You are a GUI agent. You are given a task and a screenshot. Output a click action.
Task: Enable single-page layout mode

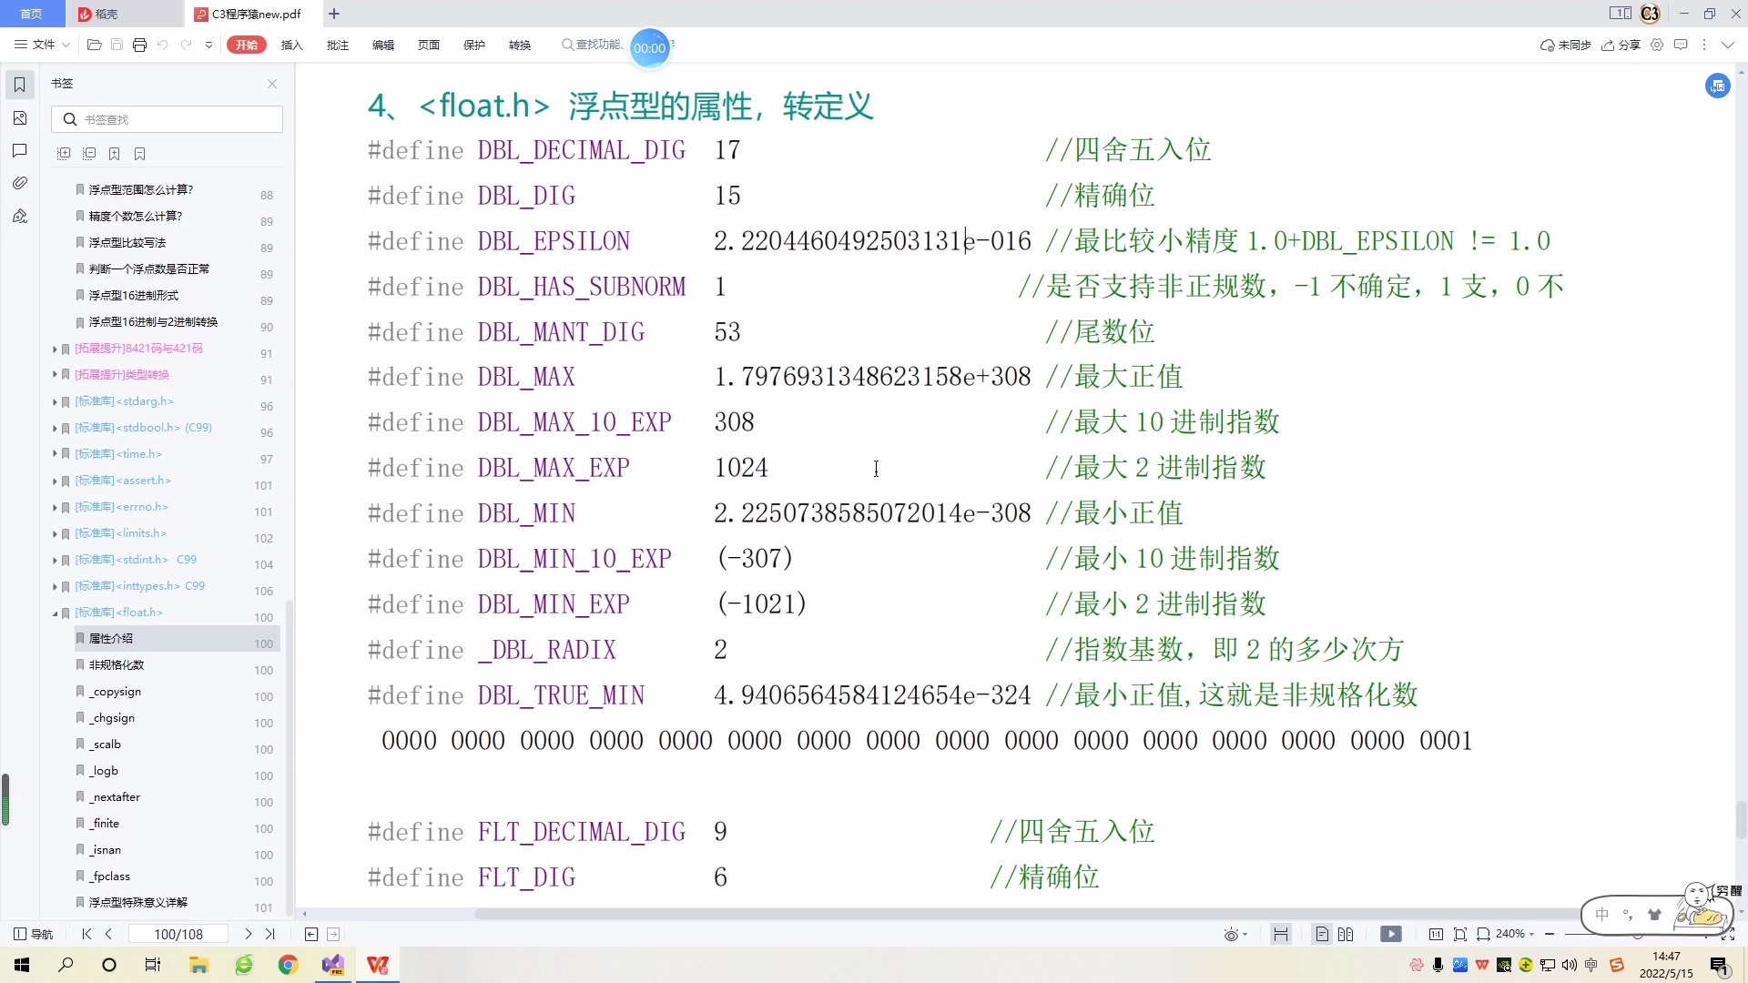pyautogui.click(x=1322, y=934)
